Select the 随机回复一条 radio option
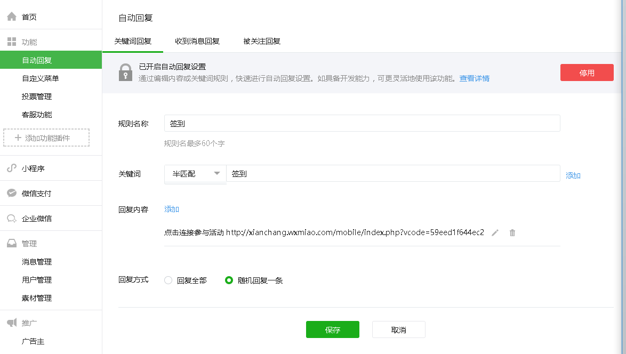The height and width of the screenshot is (354, 626). pos(229,280)
